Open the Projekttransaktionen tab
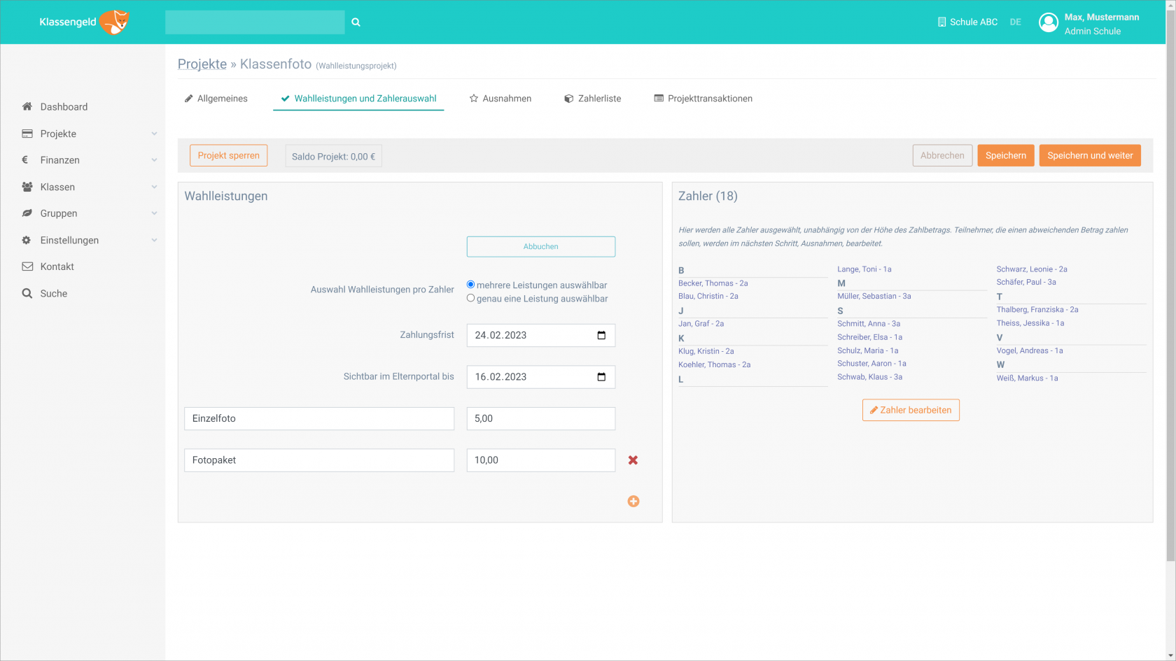 pyautogui.click(x=703, y=99)
